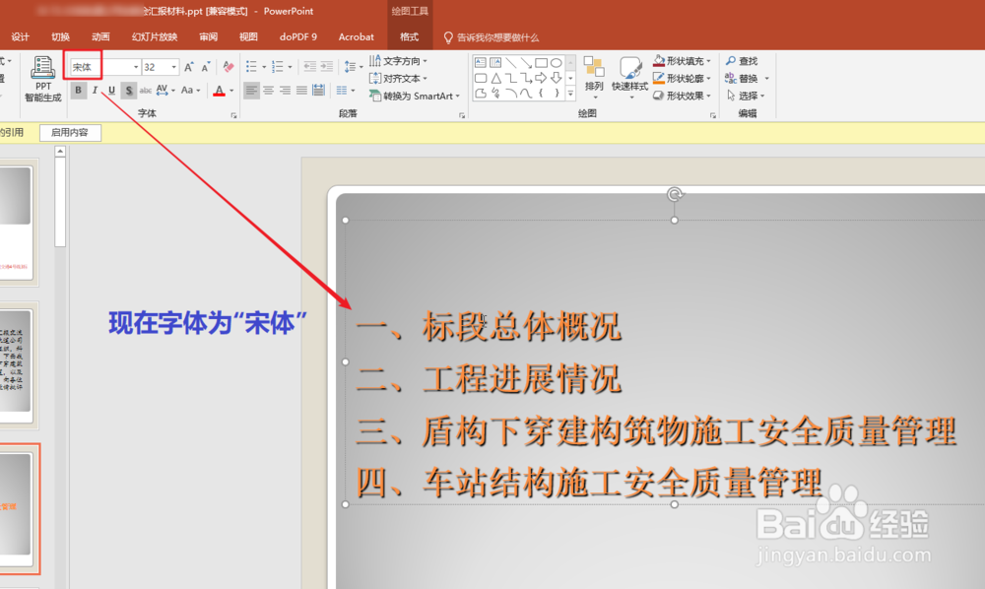Open the font size dropdown showing 32

pos(173,67)
